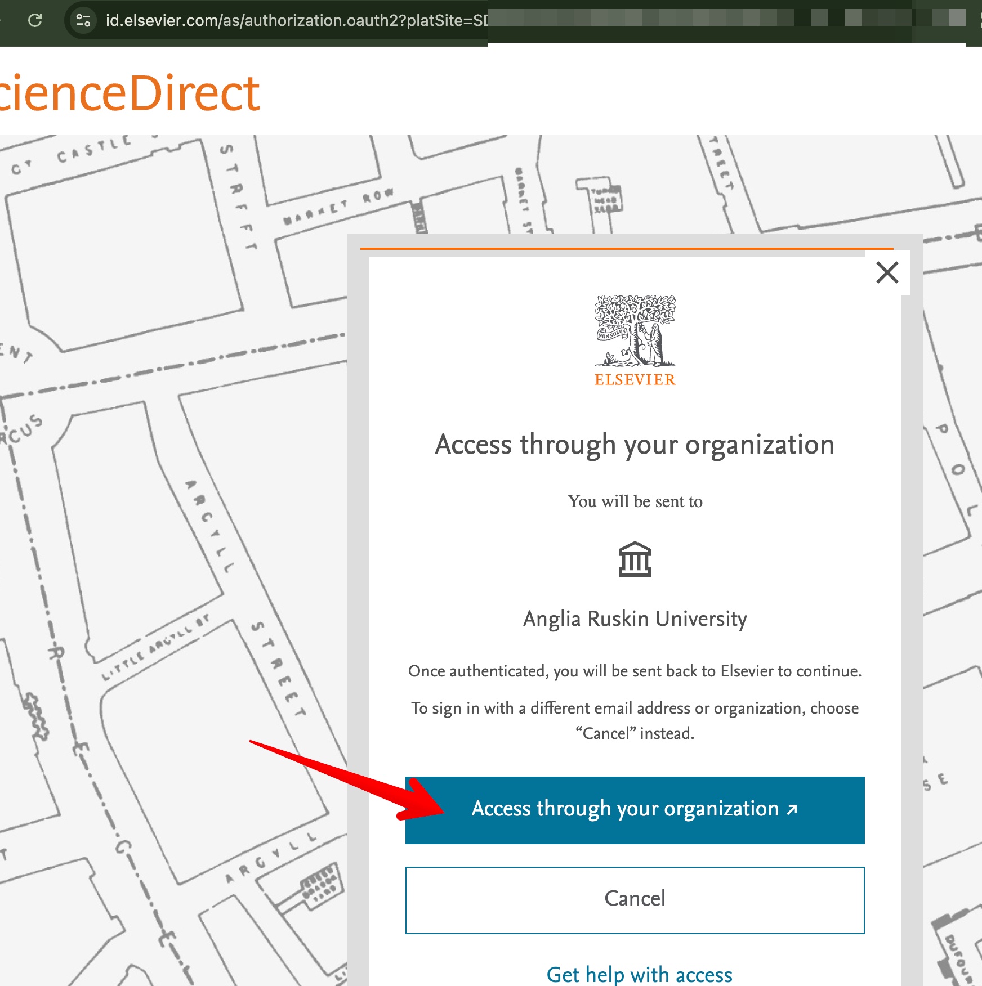Screen dimensions: 982x986
Task: Choose Cancel to sign in differently
Action: (634, 899)
